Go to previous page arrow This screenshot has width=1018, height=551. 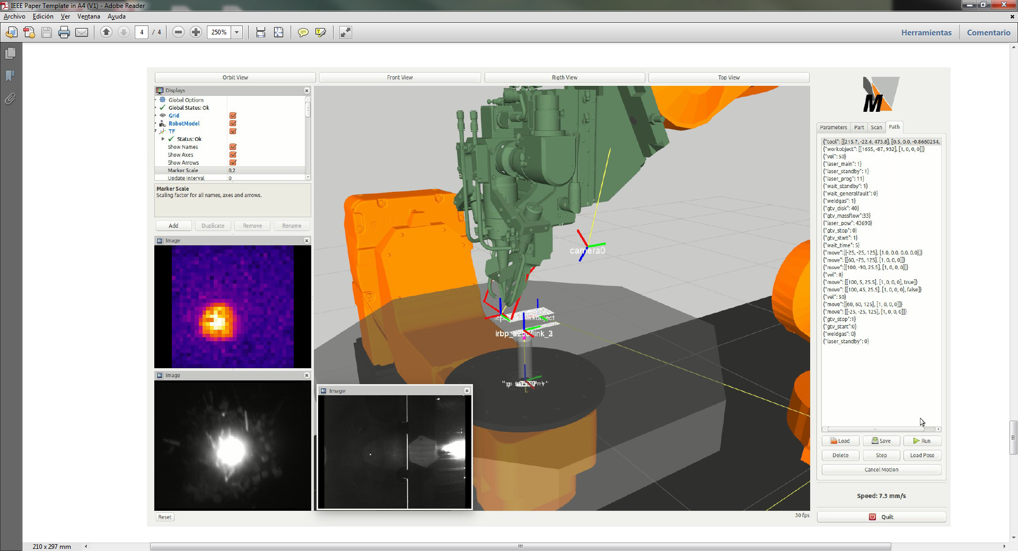pyautogui.click(x=106, y=32)
